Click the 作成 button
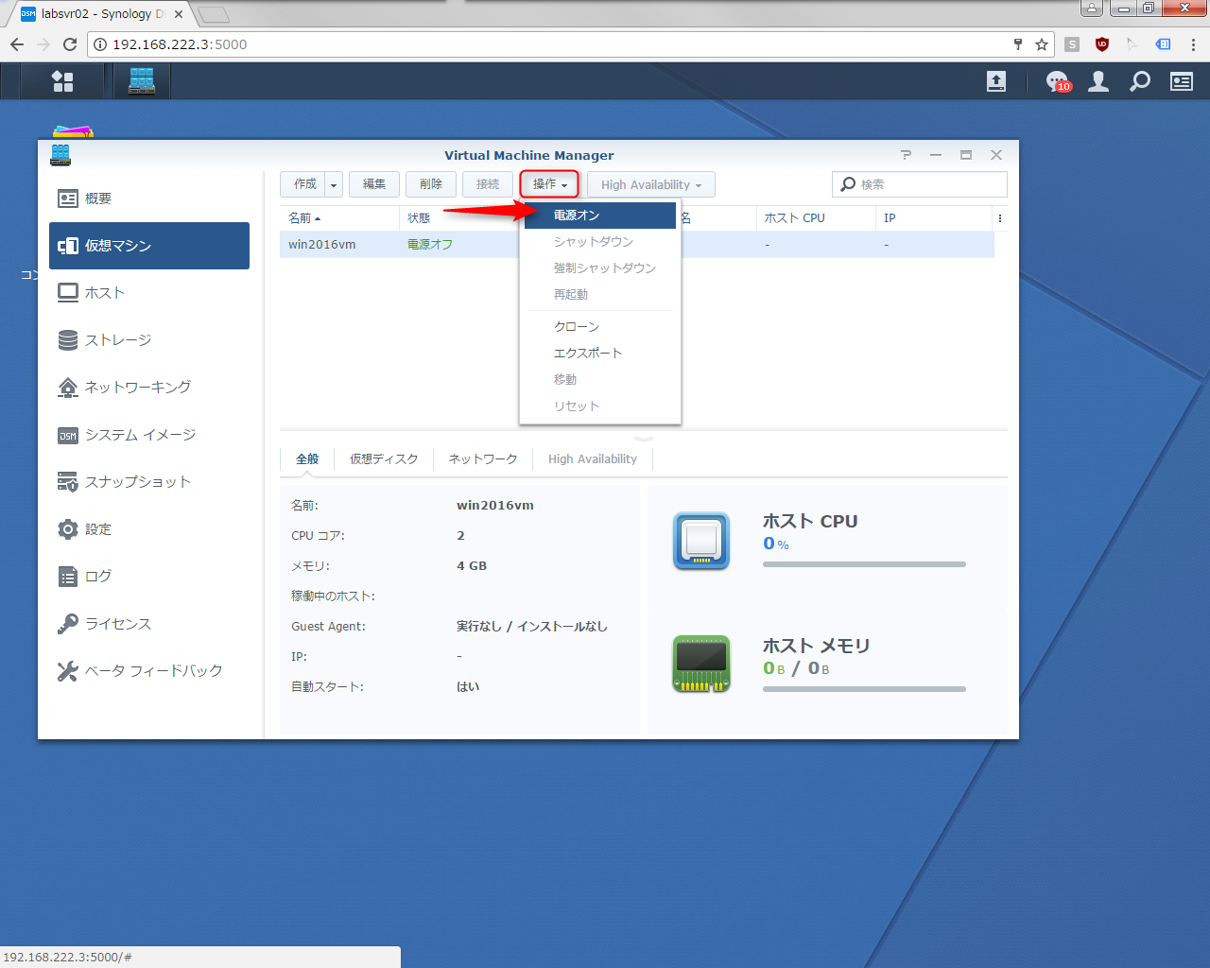The image size is (1210, 968). click(x=302, y=184)
